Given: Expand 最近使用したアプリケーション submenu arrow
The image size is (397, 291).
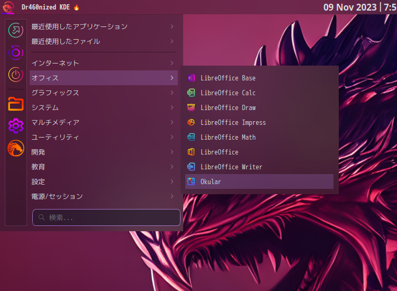Looking at the screenshot, I should click(172, 26).
